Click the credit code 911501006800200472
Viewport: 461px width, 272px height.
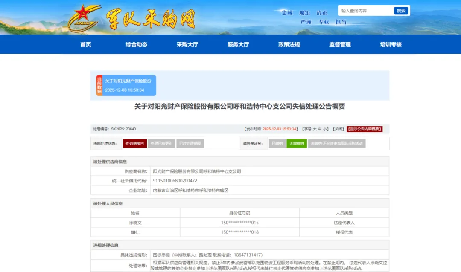175,181
